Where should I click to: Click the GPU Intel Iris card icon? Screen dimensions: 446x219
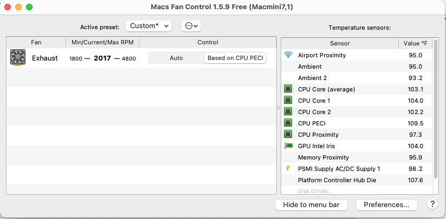288,146
